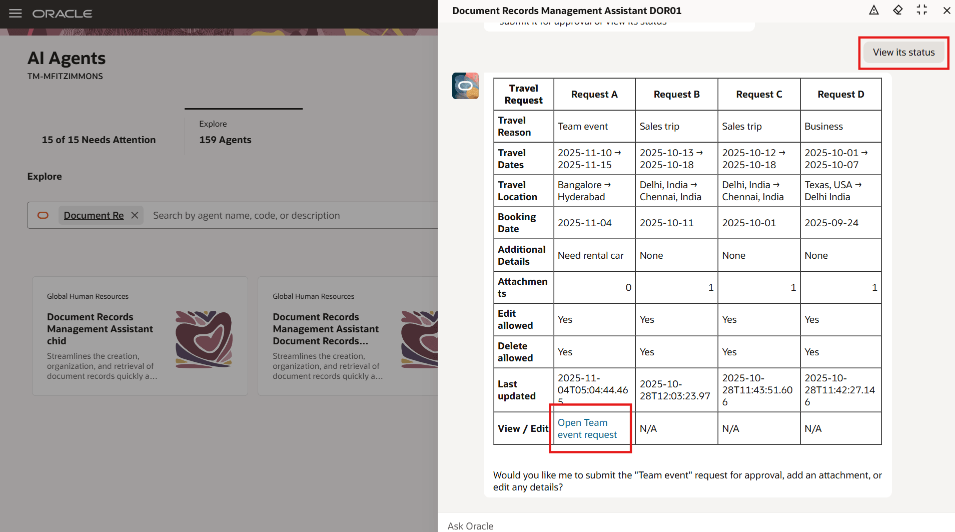The image size is (955, 532).
Task: Select the red agent icon in the search bar
Action: point(43,215)
